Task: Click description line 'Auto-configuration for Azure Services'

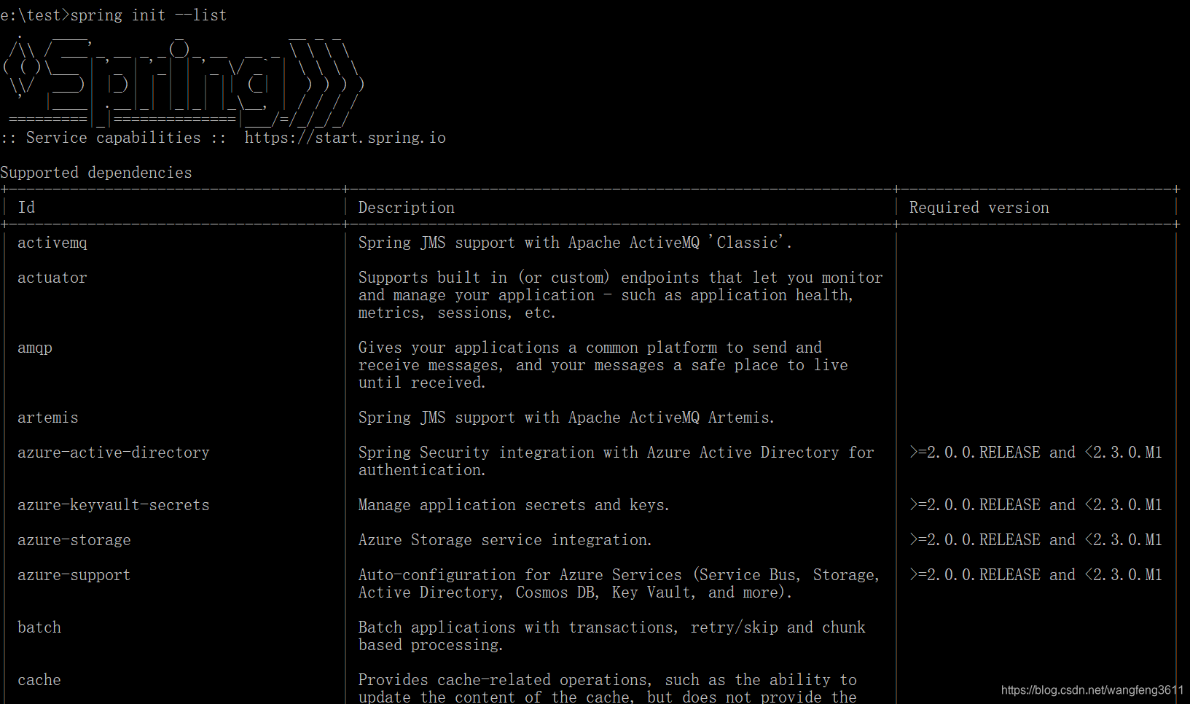Action: pos(619,575)
